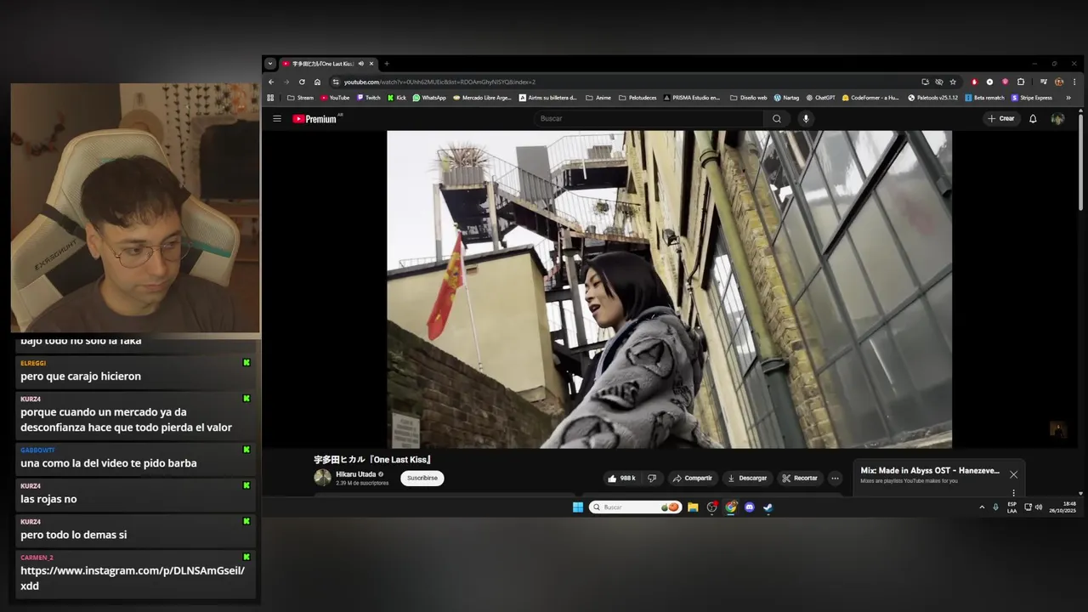Screen dimensions: 1088x612
Task: Open a new browser tab
Action: tap(386, 64)
